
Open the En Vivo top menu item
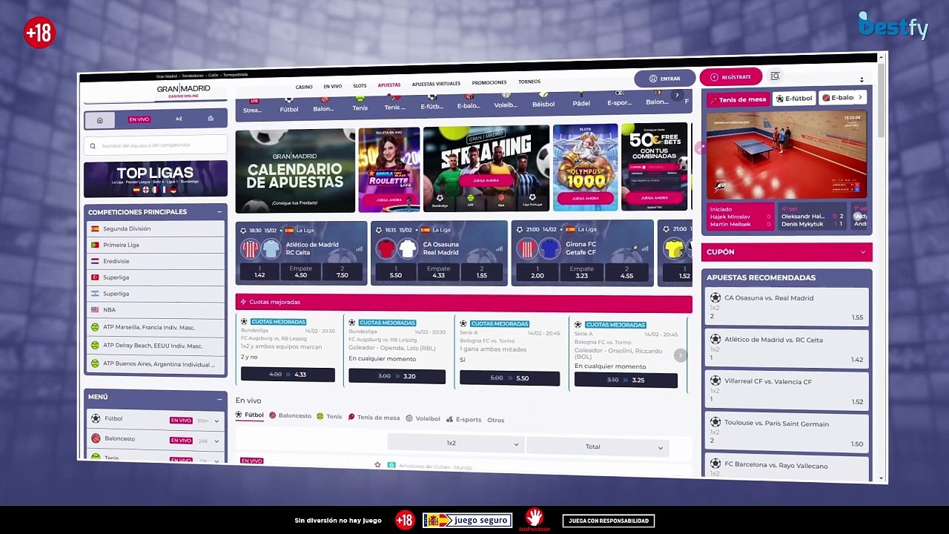(x=333, y=86)
